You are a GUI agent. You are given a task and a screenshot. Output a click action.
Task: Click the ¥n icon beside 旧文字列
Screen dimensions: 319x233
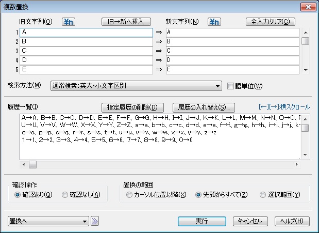[x=69, y=22]
